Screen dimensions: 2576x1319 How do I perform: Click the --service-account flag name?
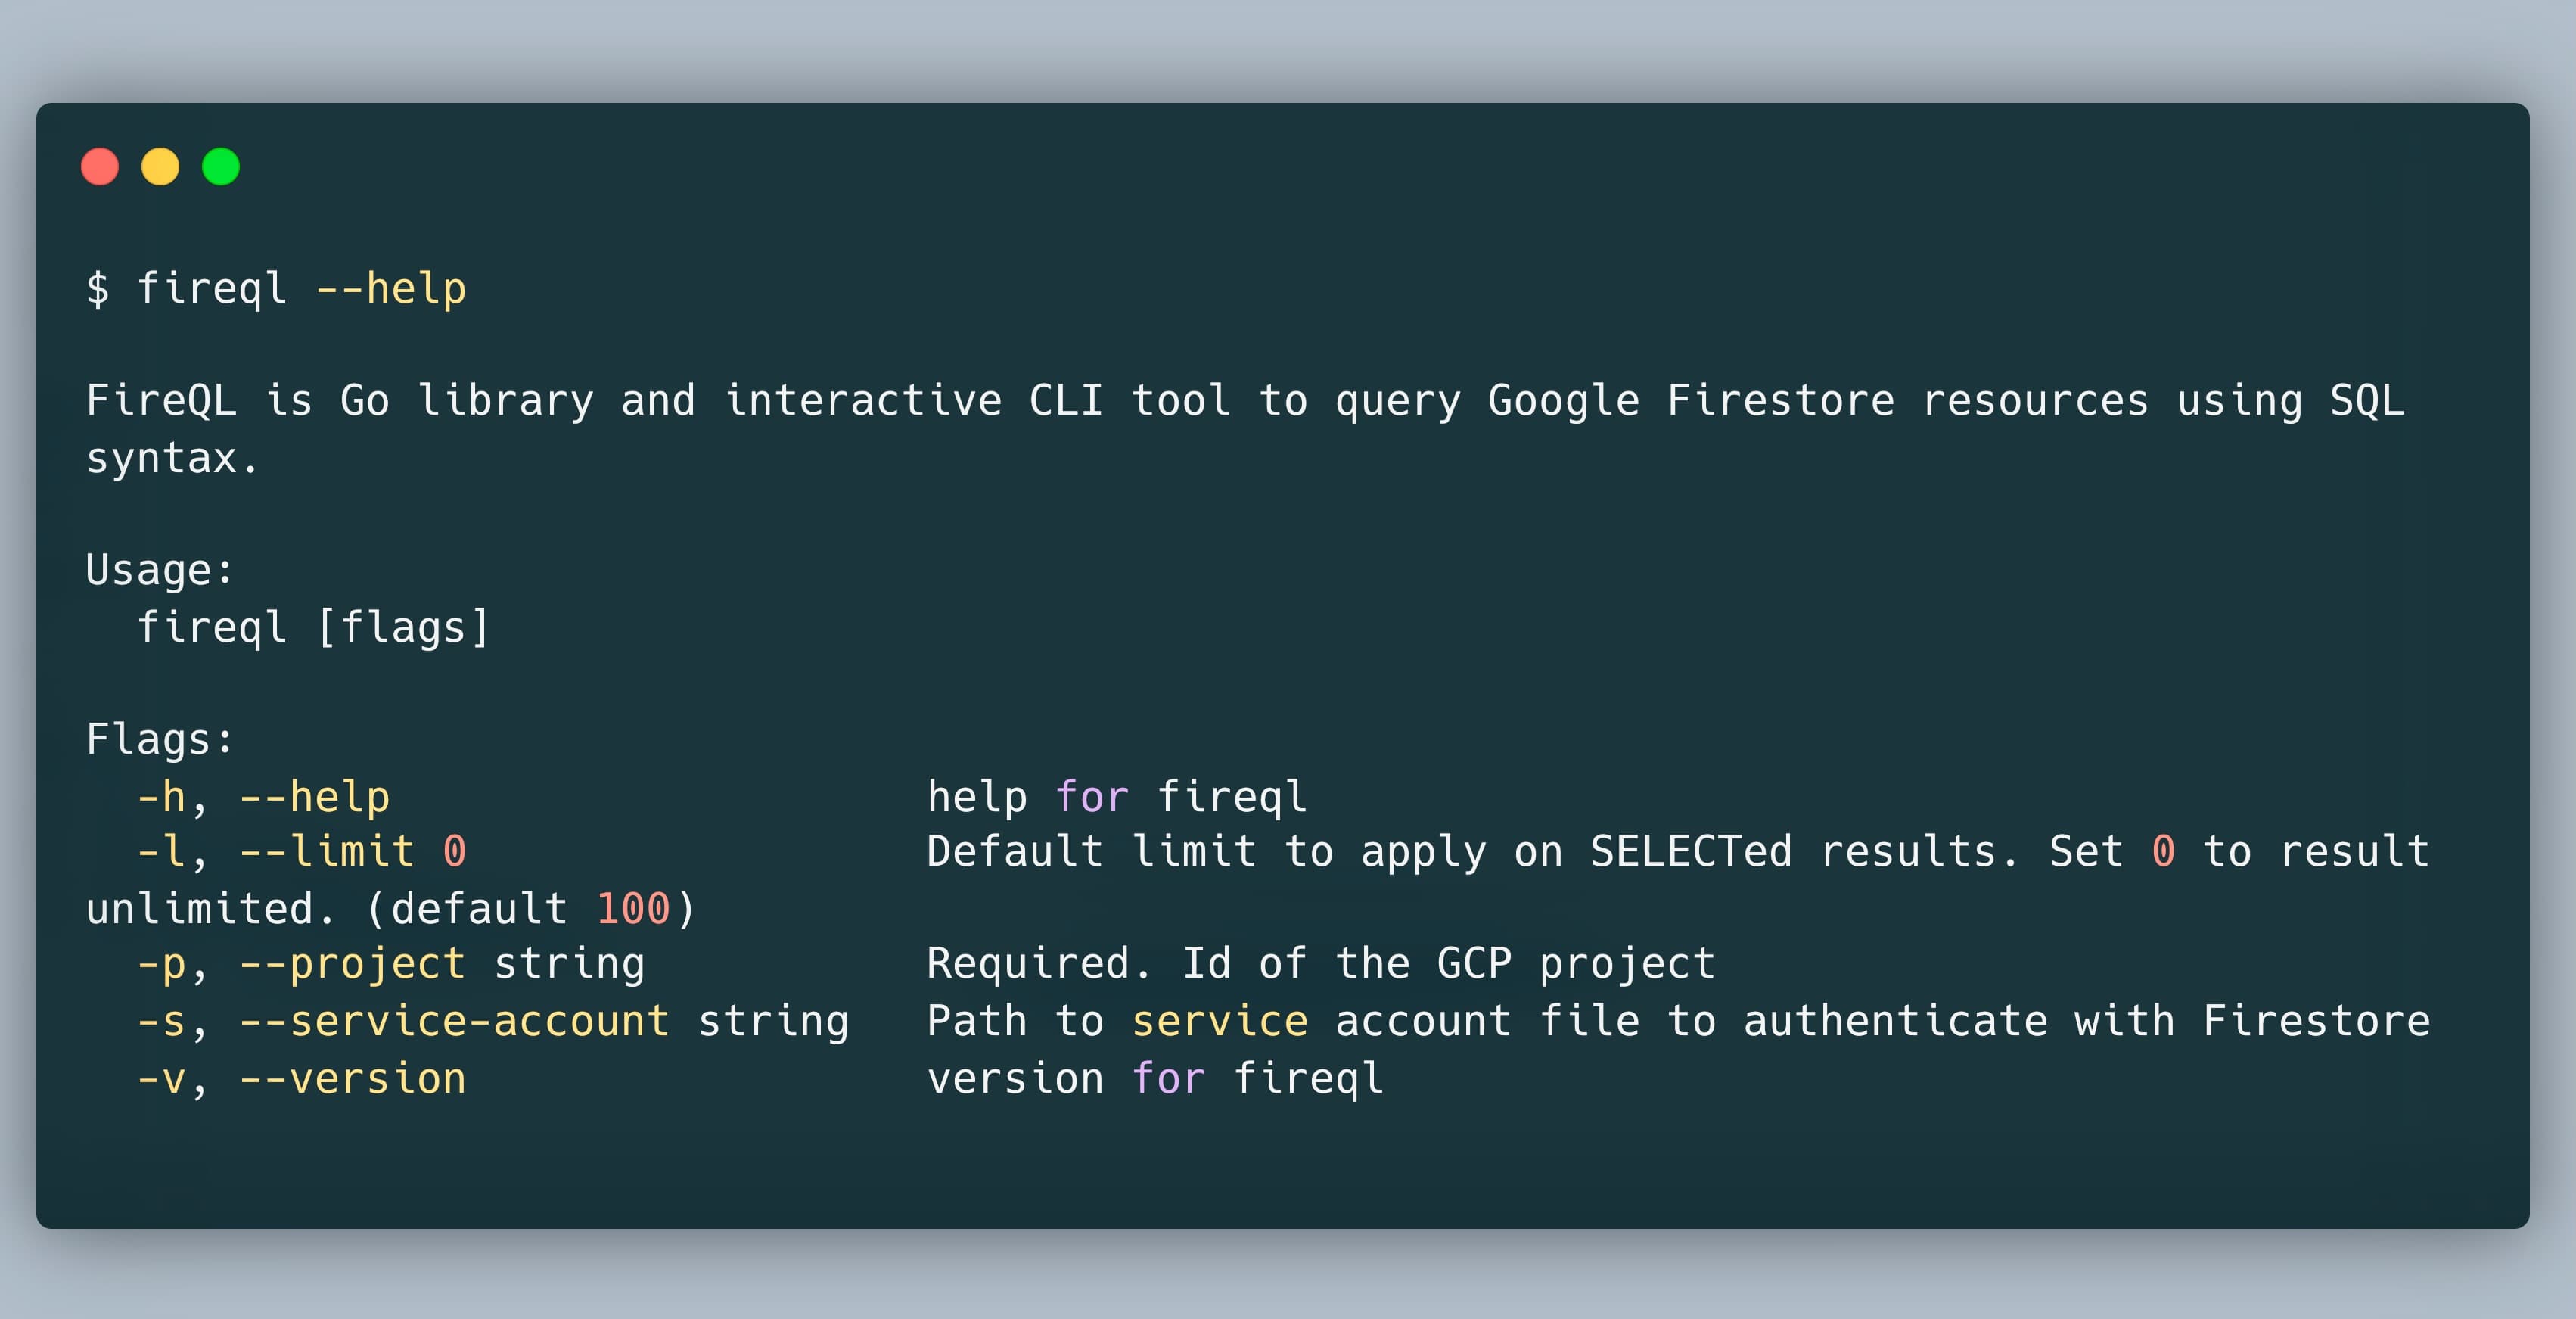pos(454,1021)
